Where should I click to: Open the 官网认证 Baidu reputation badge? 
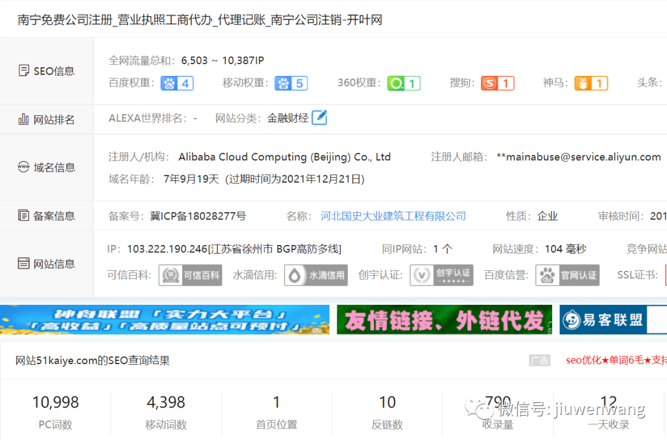(568, 275)
